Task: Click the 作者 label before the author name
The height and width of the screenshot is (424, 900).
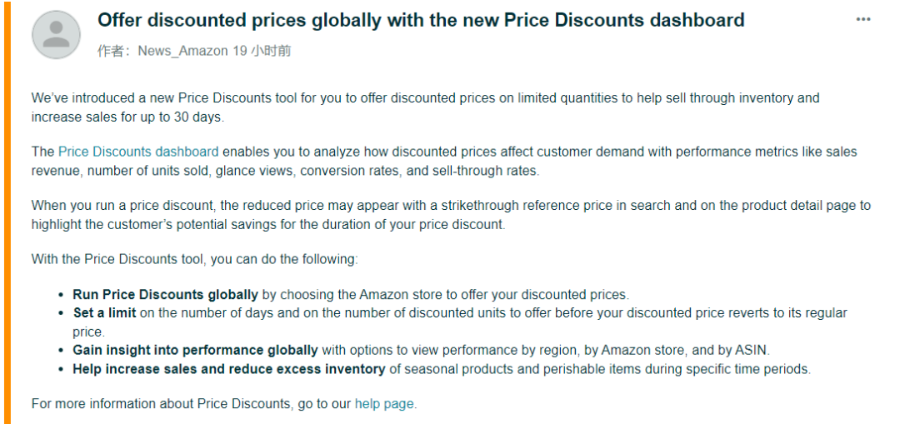Action: tap(113, 51)
